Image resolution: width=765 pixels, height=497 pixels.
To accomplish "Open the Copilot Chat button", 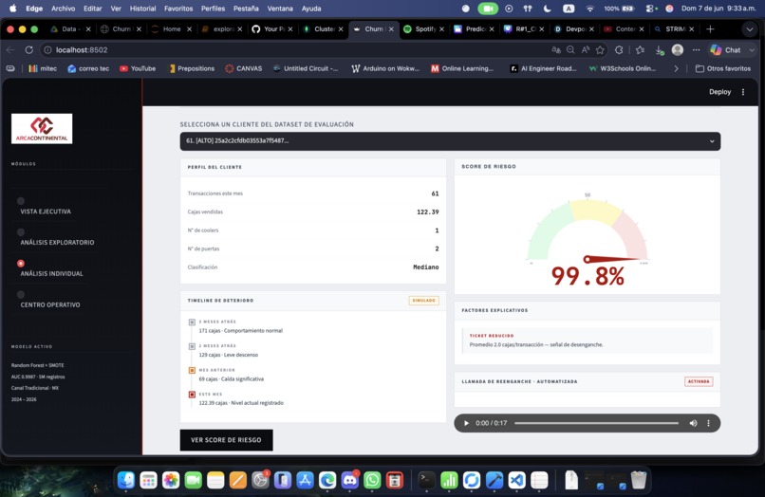I will 725,49.
